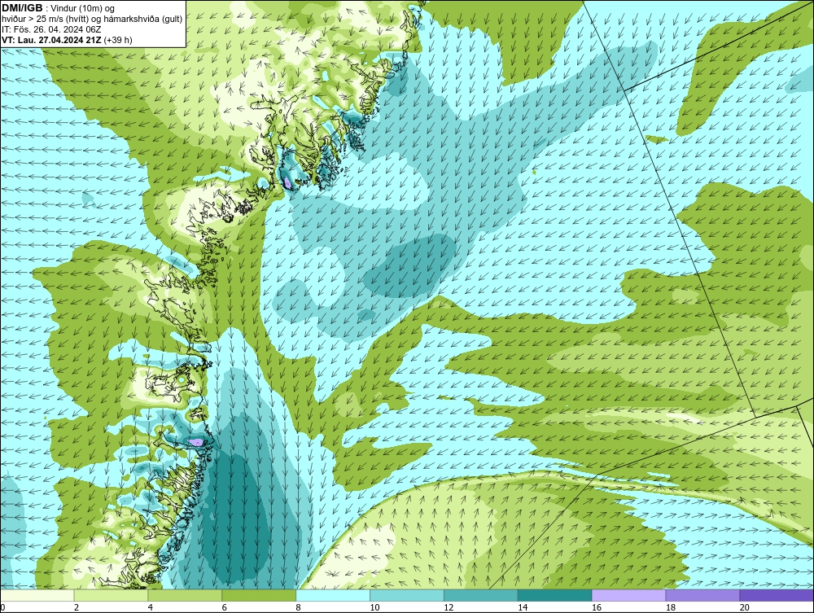Click the 14–16 m/s dark teal swatch

tap(555, 595)
